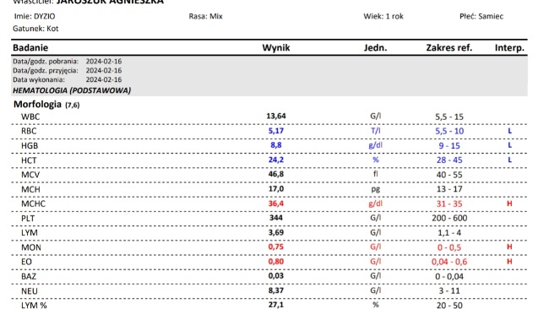Click the sex text 'Płeć: Samiec'
The height and width of the screenshot is (309, 549).
pyautogui.click(x=481, y=16)
